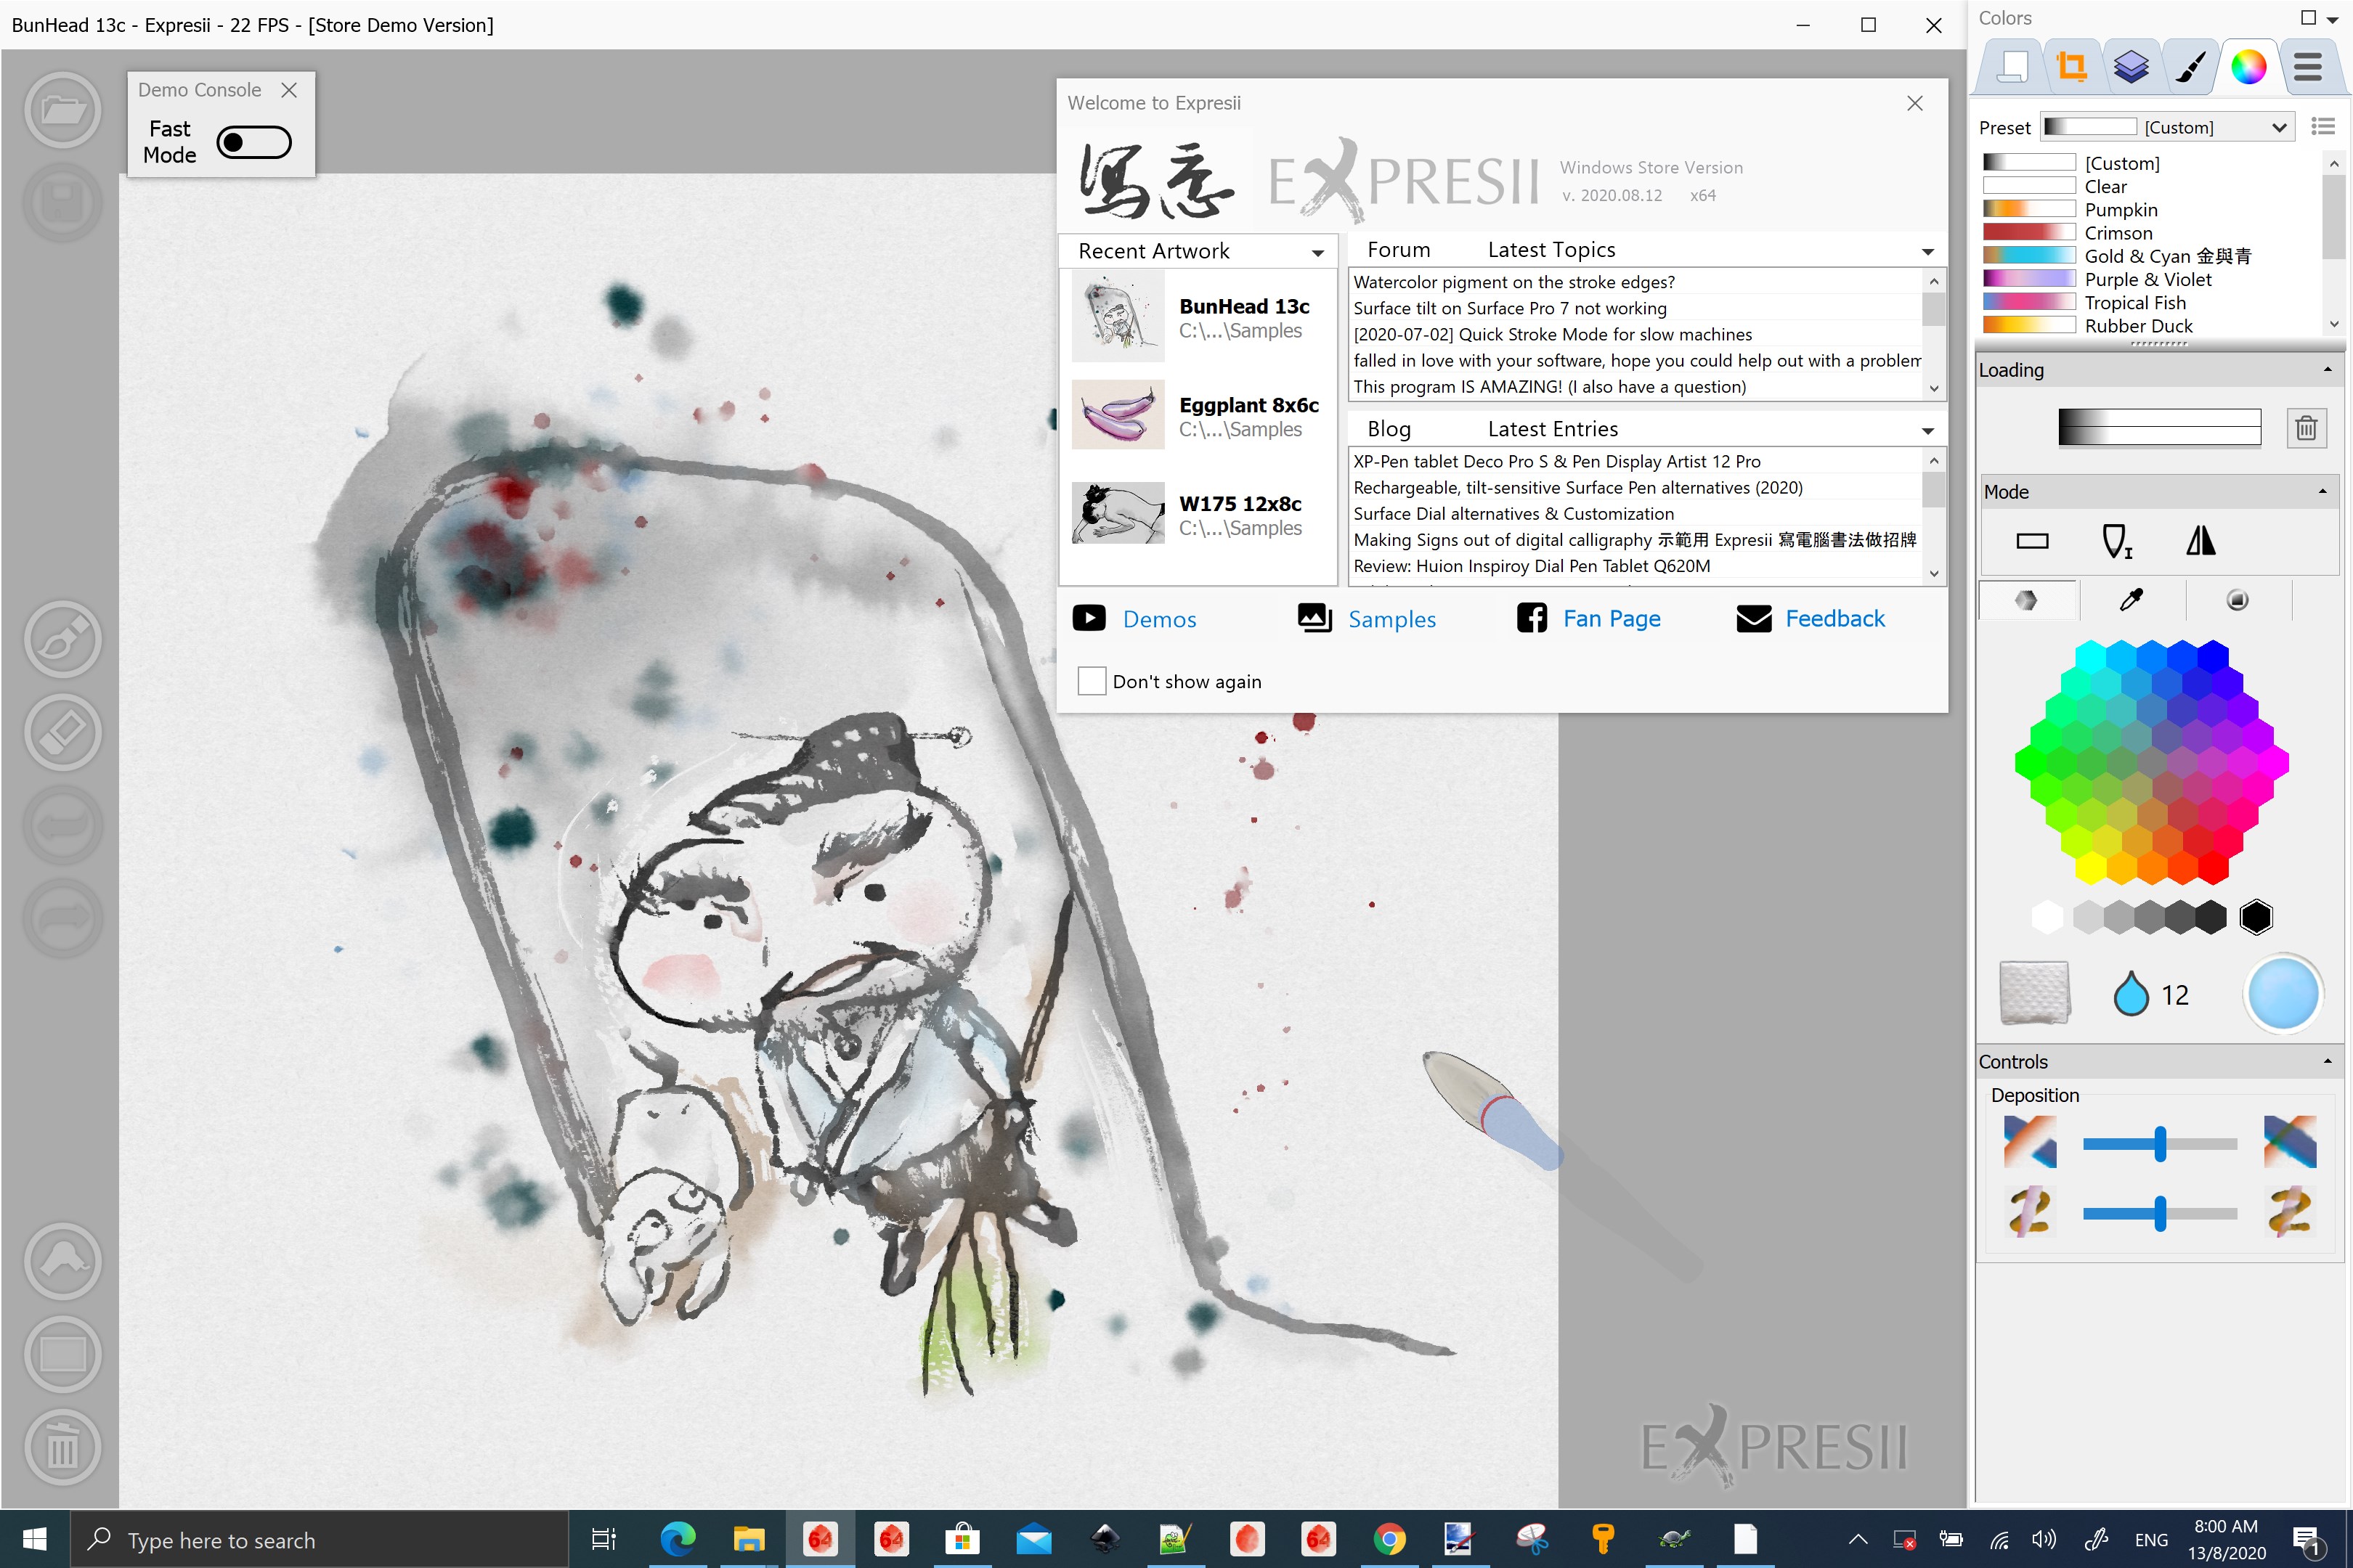2353x1568 pixels.
Task: Open the Feedback link
Action: (1834, 619)
